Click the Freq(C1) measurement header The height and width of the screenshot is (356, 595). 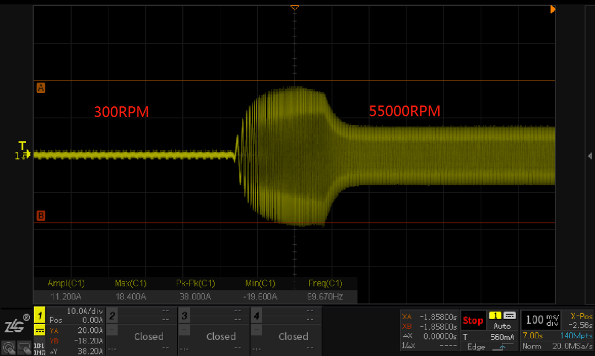click(325, 283)
